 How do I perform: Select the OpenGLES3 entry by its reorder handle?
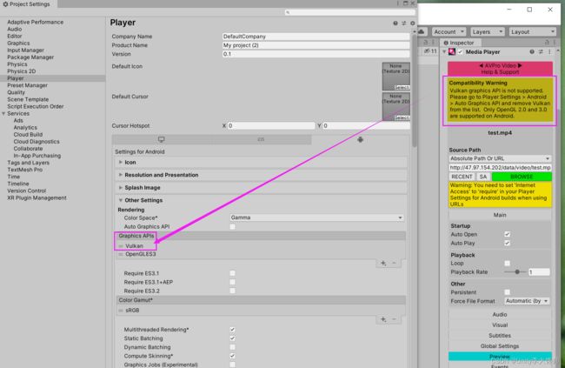point(121,254)
